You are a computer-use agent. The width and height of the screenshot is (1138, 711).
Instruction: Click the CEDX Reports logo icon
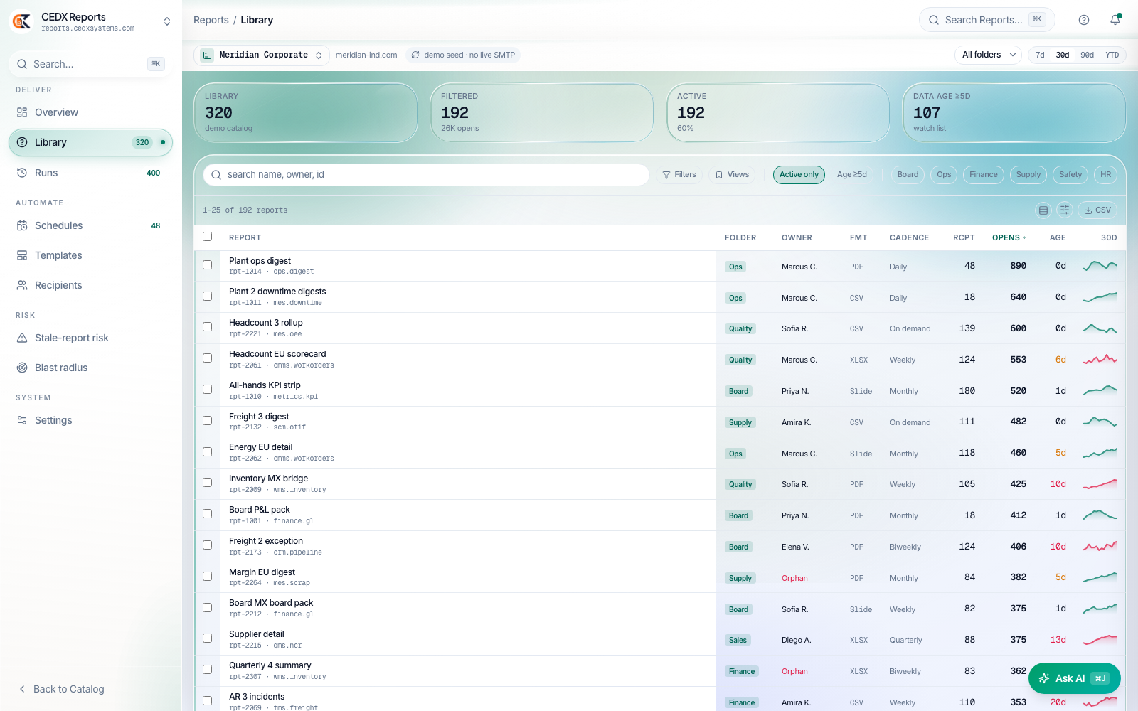point(21,21)
